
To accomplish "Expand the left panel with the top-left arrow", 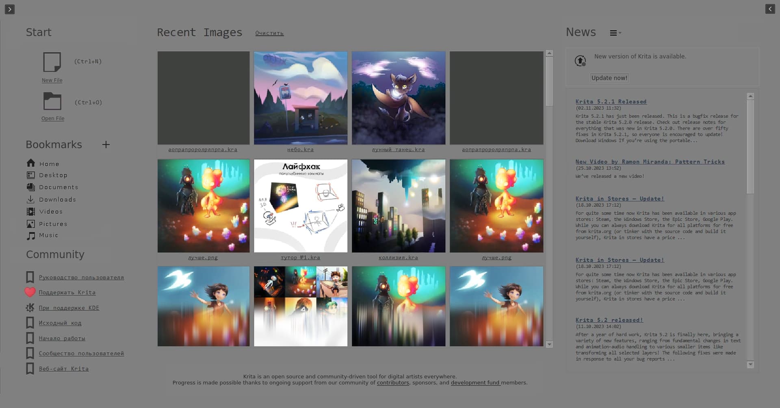I will pyautogui.click(x=10, y=9).
